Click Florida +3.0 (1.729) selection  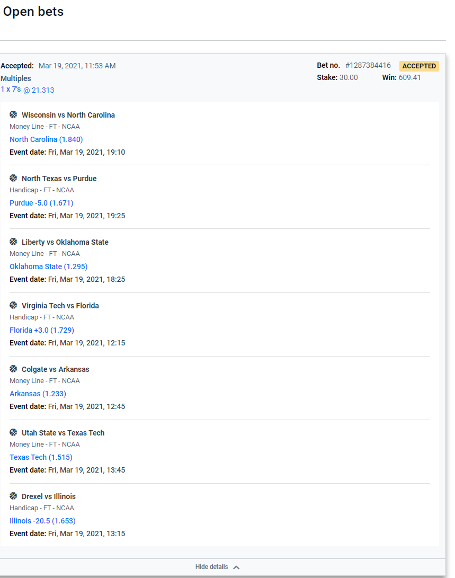click(x=42, y=330)
